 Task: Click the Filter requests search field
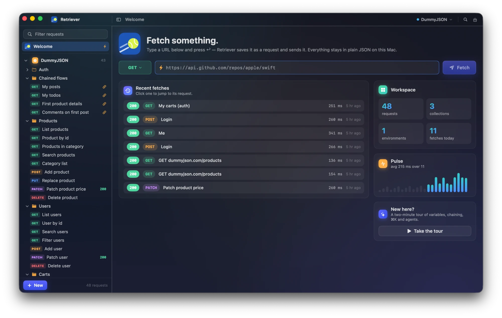(66, 34)
